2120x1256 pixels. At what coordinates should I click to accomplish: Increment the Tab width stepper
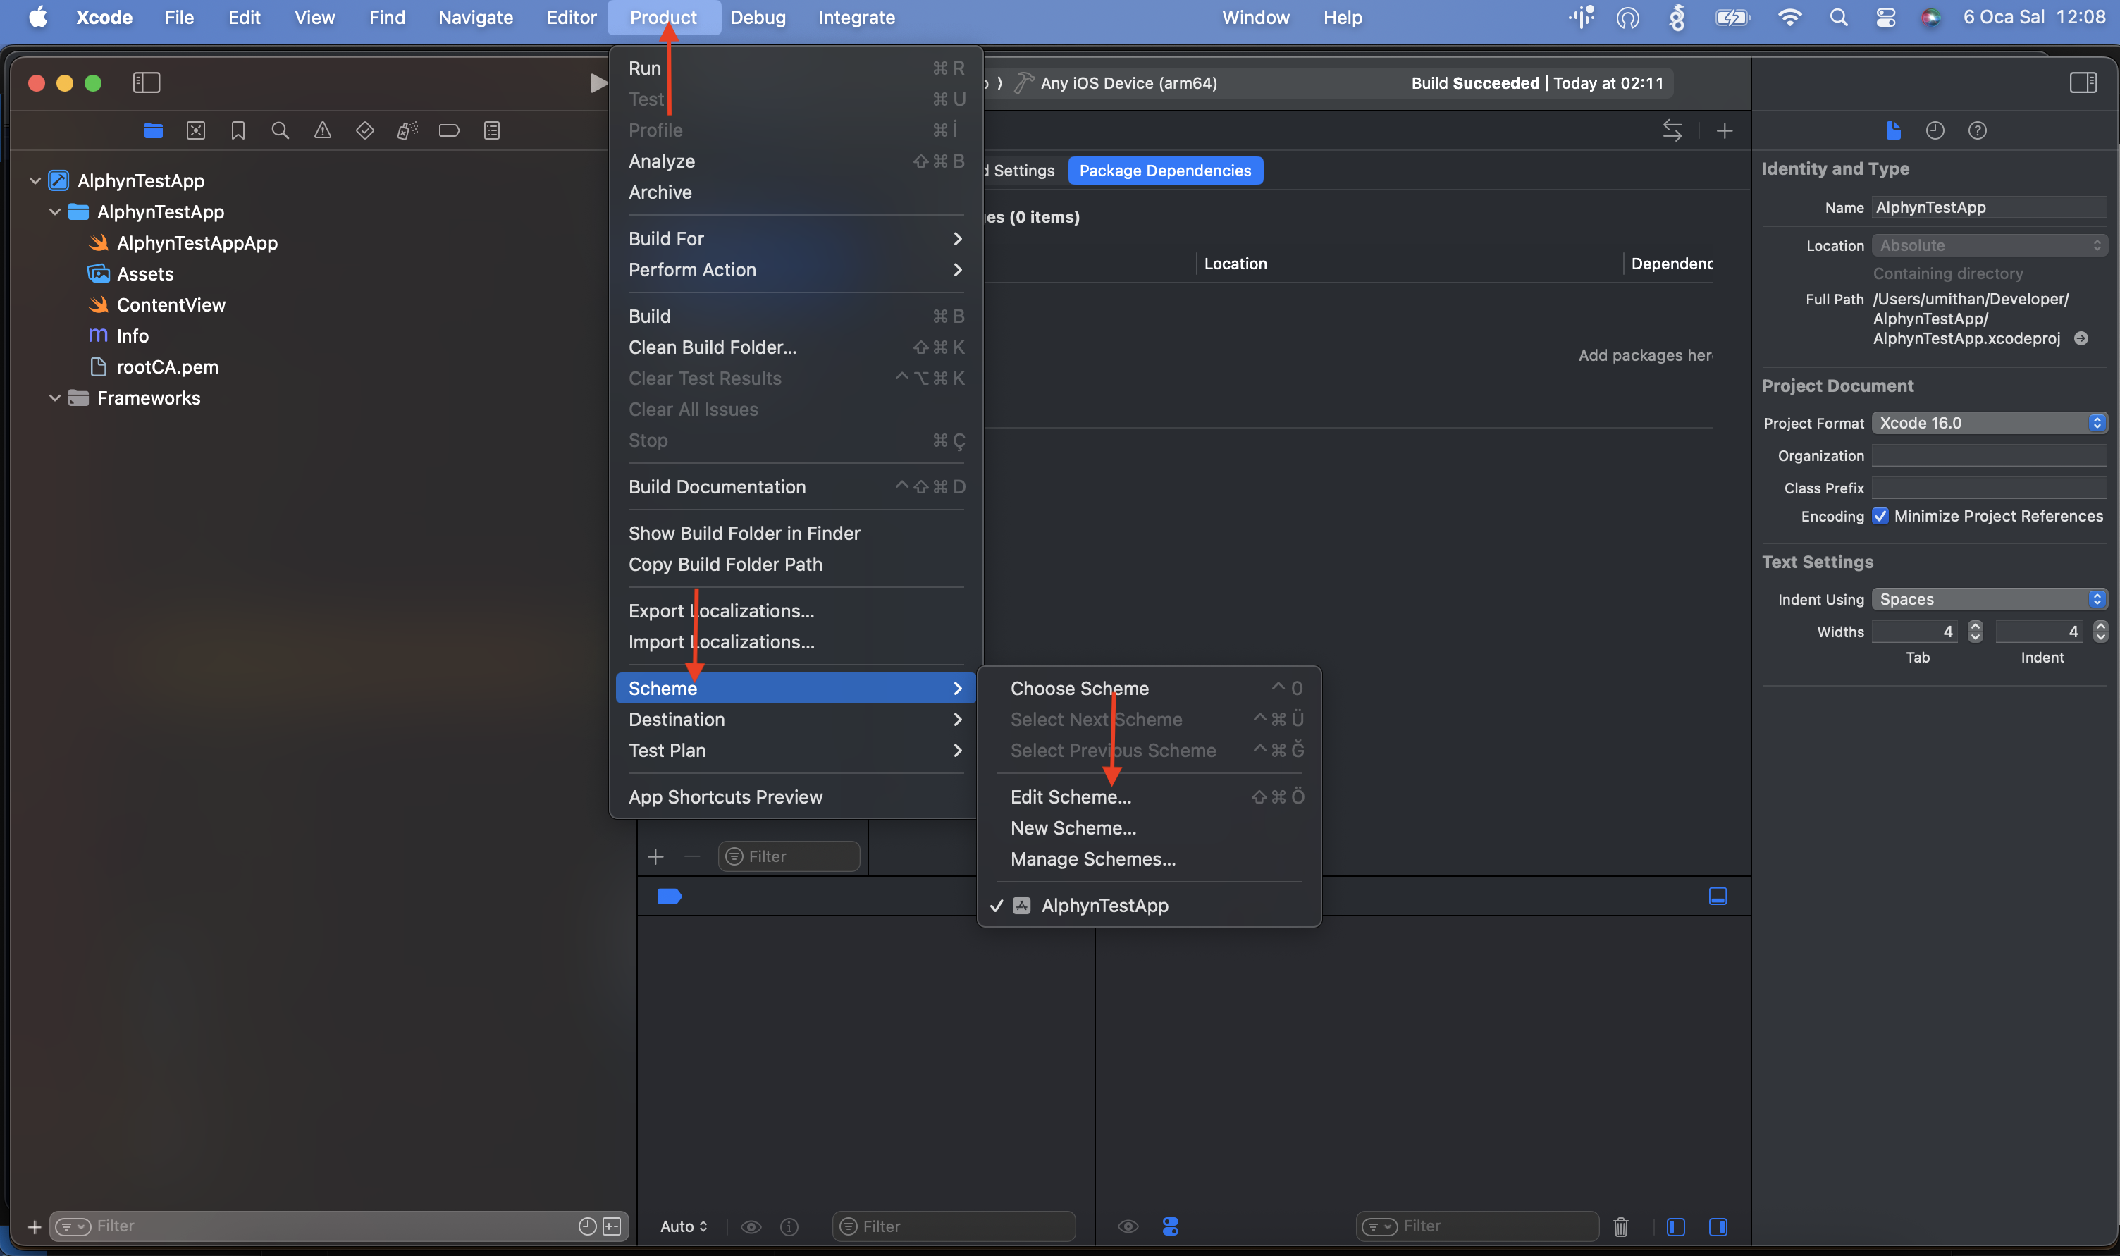[1974, 625]
